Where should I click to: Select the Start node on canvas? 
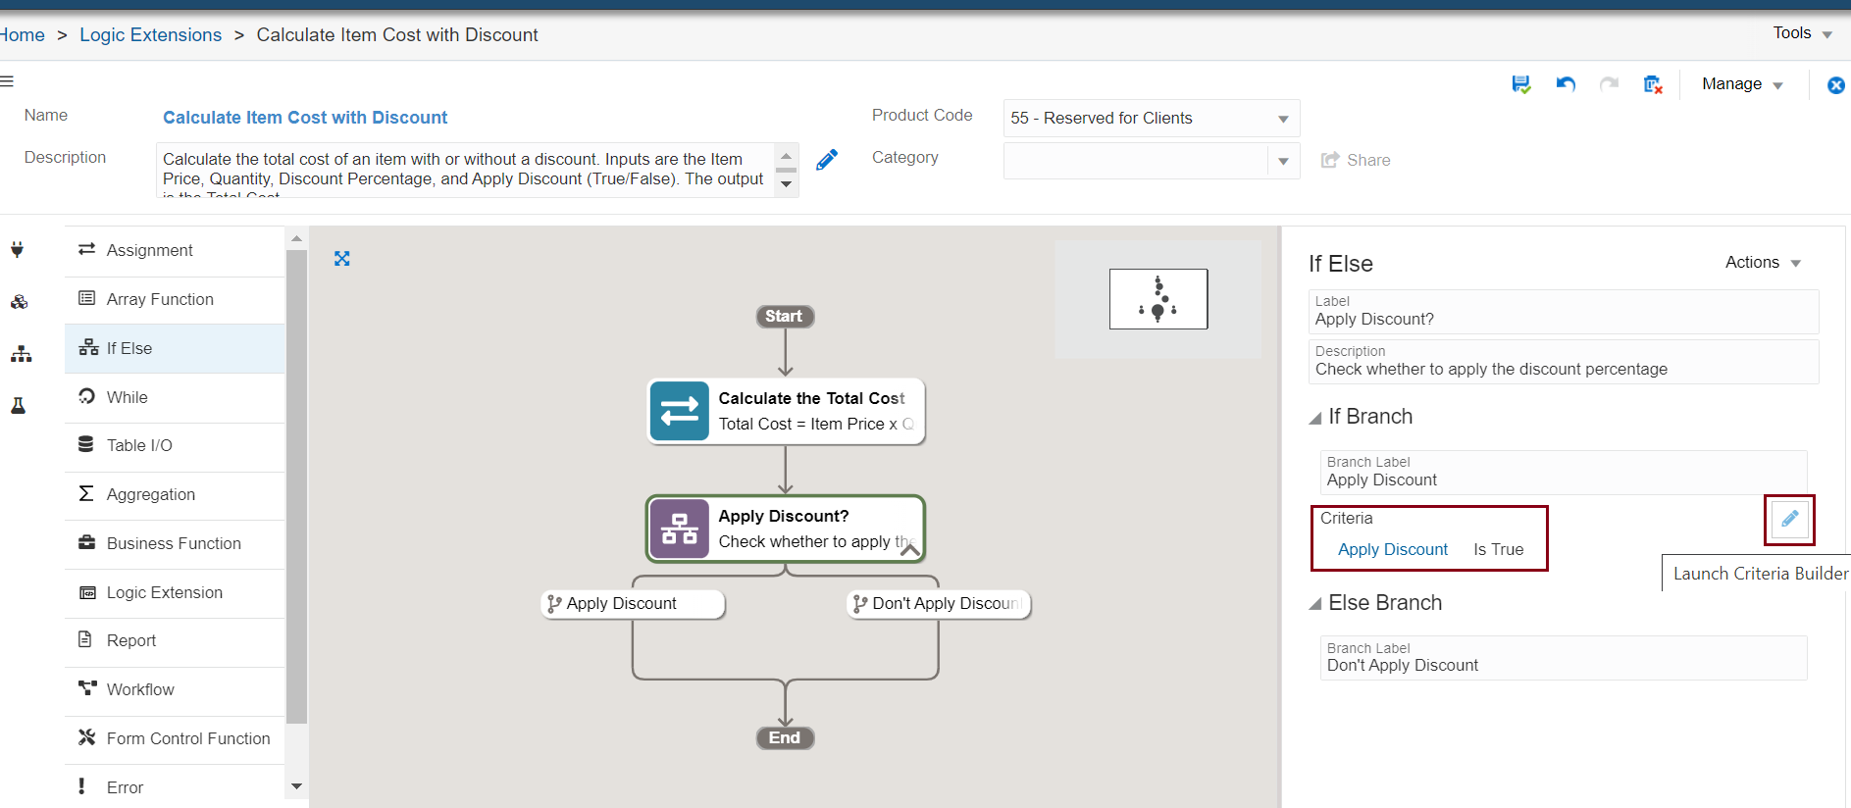pyautogui.click(x=784, y=316)
